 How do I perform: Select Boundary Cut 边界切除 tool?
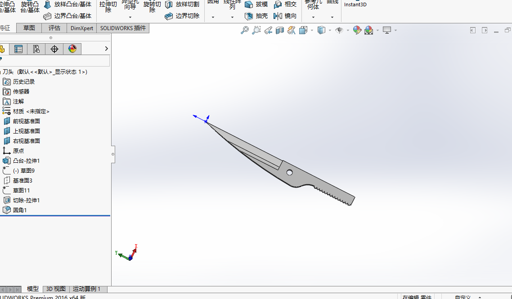point(182,16)
